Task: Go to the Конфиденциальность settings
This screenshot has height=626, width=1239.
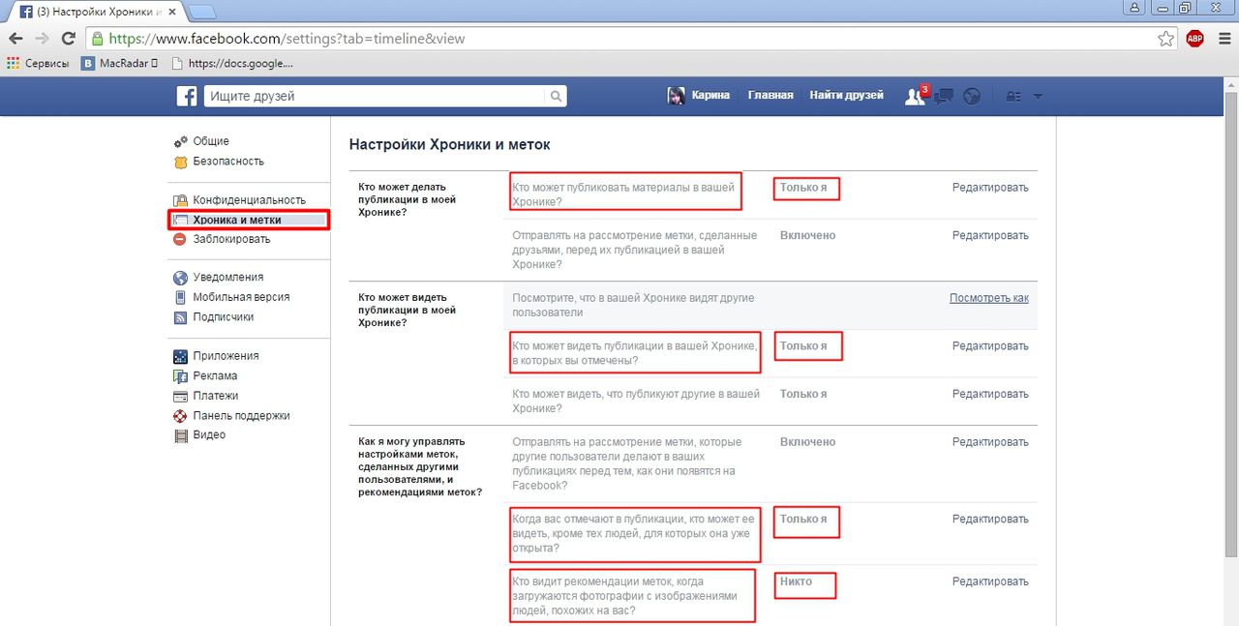Action: [x=249, y=200]
